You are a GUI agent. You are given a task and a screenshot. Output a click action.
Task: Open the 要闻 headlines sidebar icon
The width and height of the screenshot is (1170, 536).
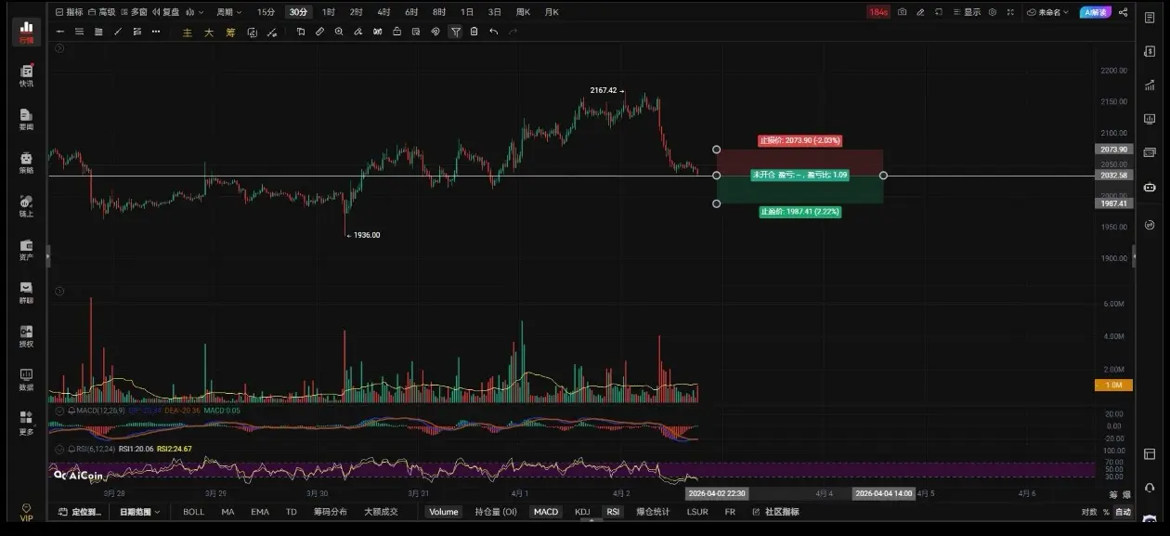(26, 119)
